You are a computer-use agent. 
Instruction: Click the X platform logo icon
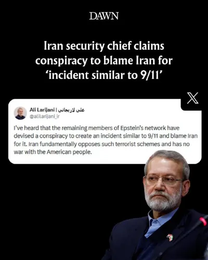193,98
